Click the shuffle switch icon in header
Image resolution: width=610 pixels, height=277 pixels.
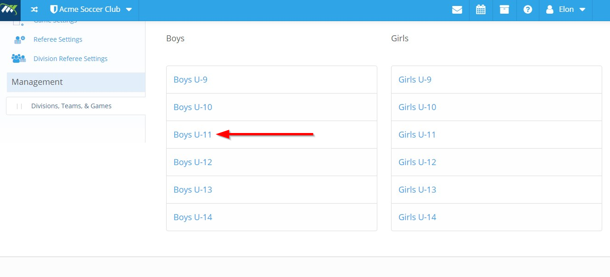coord(34,10)
